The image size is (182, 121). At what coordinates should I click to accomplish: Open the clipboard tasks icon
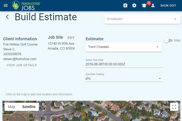pyautogui.click(x=125, y=5)
